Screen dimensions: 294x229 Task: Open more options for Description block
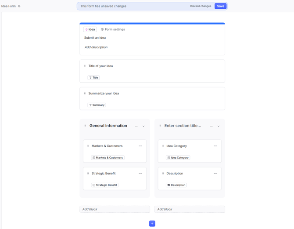coord(215,174)
